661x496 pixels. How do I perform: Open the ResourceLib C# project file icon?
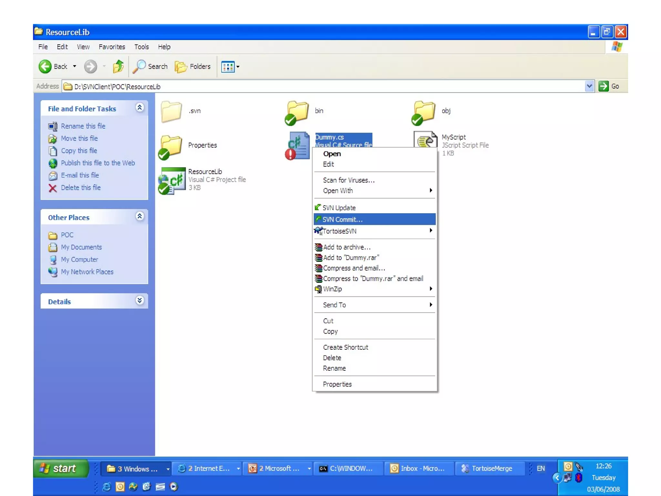click(172, 180)
